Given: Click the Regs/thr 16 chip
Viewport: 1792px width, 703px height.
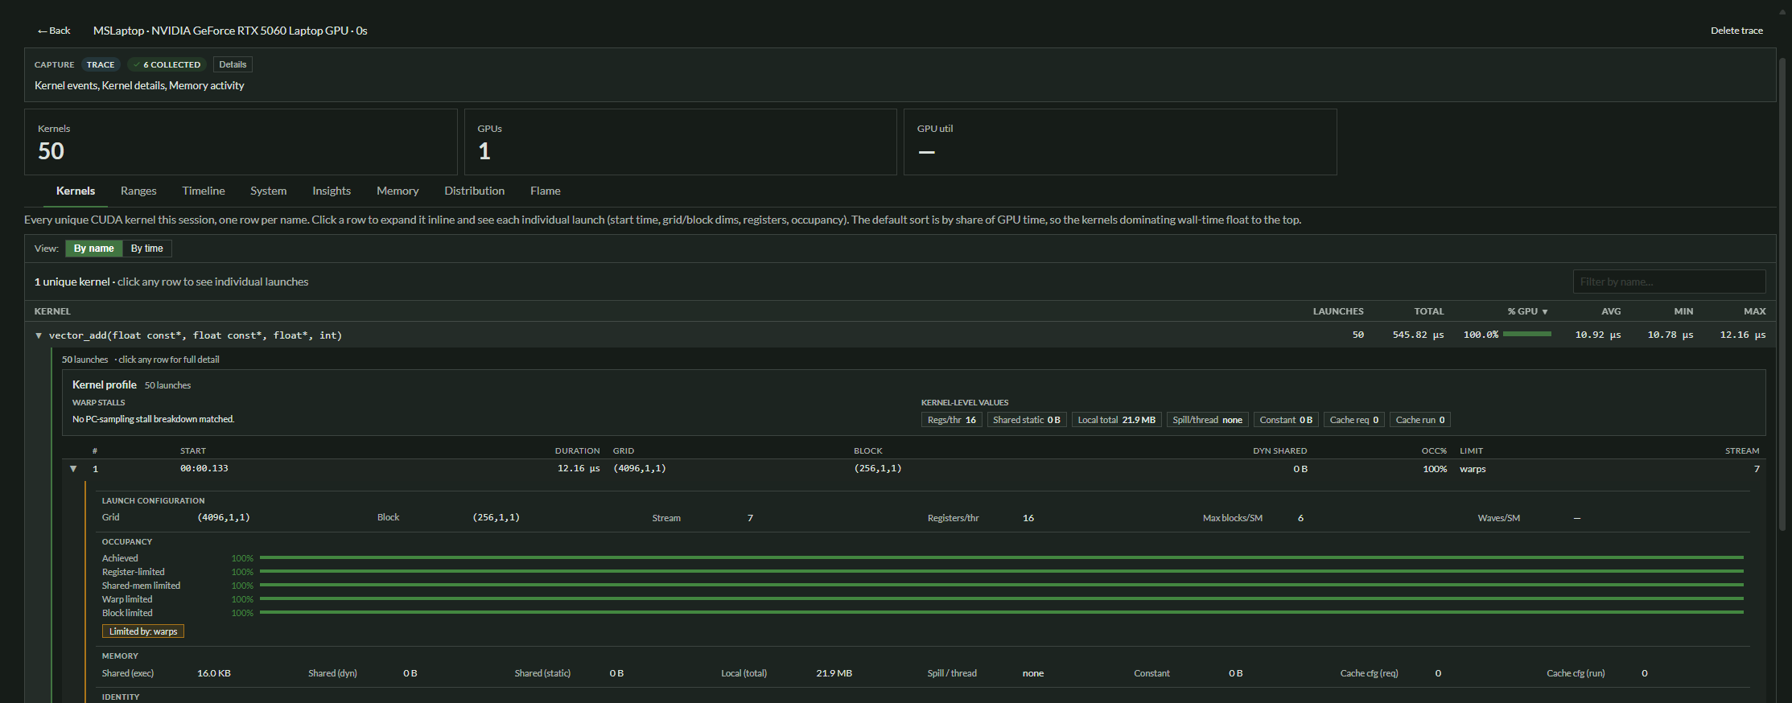Looking at the screenshot, I should [951, 420].
